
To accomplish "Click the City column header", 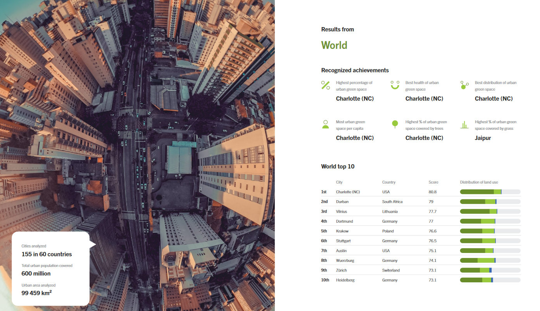I will click(339, 182).
